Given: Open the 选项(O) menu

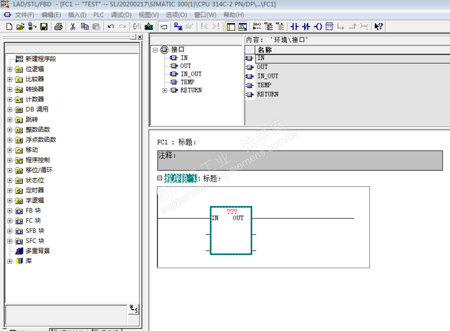Looking at the screenshot, I should point(176,15).
